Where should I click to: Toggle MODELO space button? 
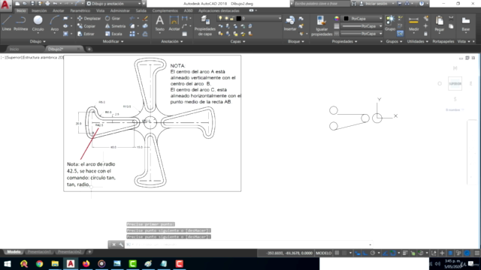(x=324, y=253)
